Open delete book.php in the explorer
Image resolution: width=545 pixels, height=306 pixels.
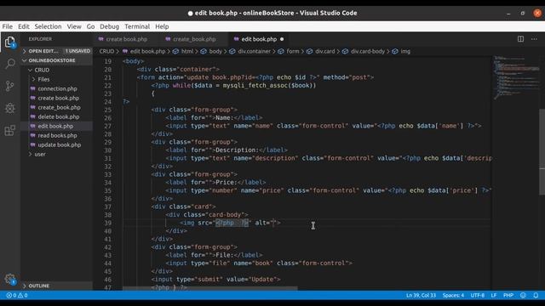pos(58,117)
